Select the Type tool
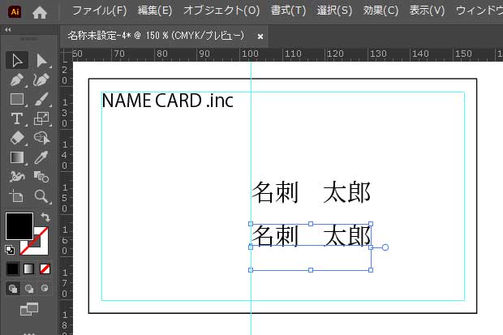Screen dimensions: 503x335 (17, 118)
